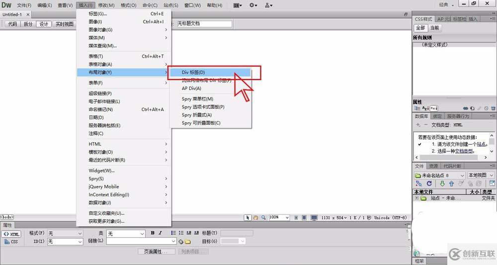The image size is (497, 265).
Task: Click the Connect to remote server icon
Action: 418,183
